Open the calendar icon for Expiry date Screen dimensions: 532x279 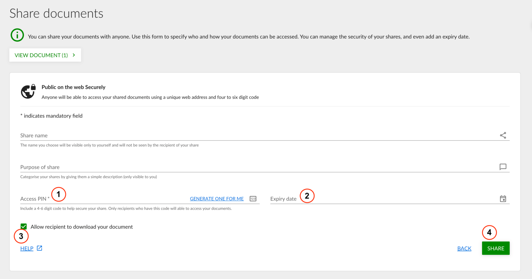click(x=503, y=199)
